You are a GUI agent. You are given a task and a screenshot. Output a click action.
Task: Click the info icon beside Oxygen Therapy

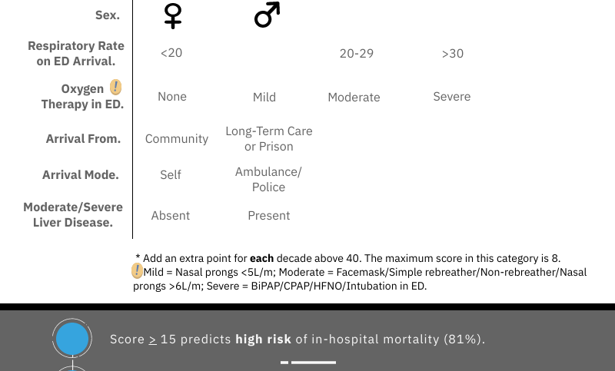click(115, 88)
